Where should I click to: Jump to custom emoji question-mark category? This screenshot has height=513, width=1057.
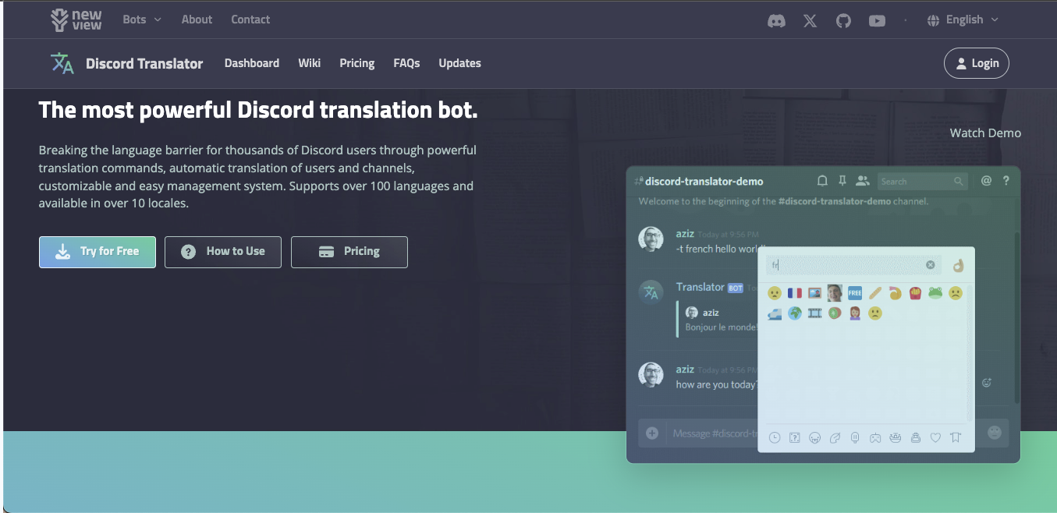795,438
